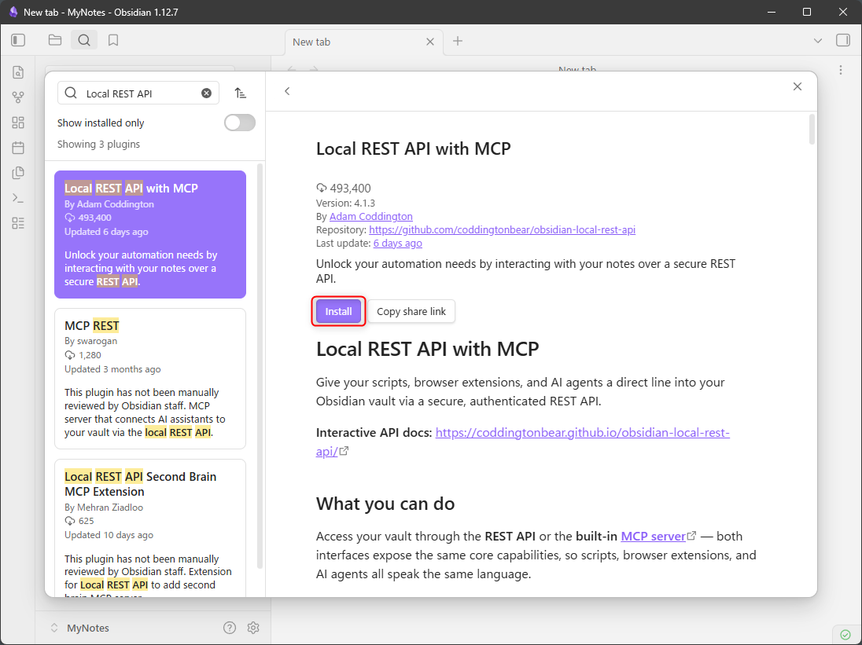Open the file explorer folder icon
Image resolution: width=862 pixels, height=645 pixels.
[x=54, y=40]
